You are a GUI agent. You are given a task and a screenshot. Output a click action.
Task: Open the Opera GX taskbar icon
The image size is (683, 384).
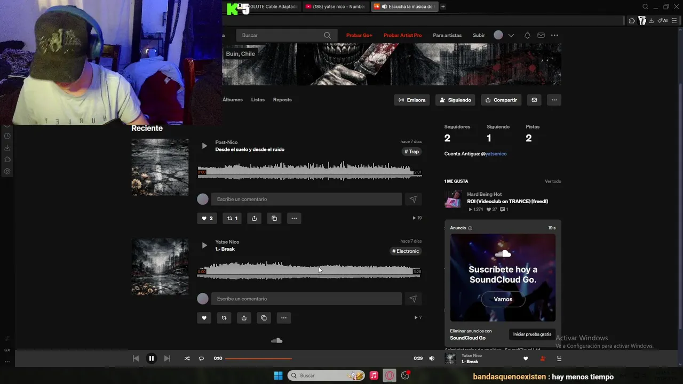coord(390,375)
